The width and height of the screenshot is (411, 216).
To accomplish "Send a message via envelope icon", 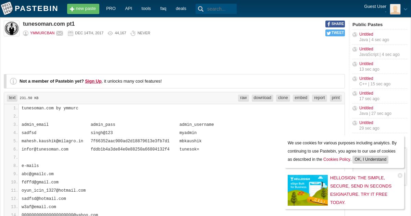I will click(60, 33).
